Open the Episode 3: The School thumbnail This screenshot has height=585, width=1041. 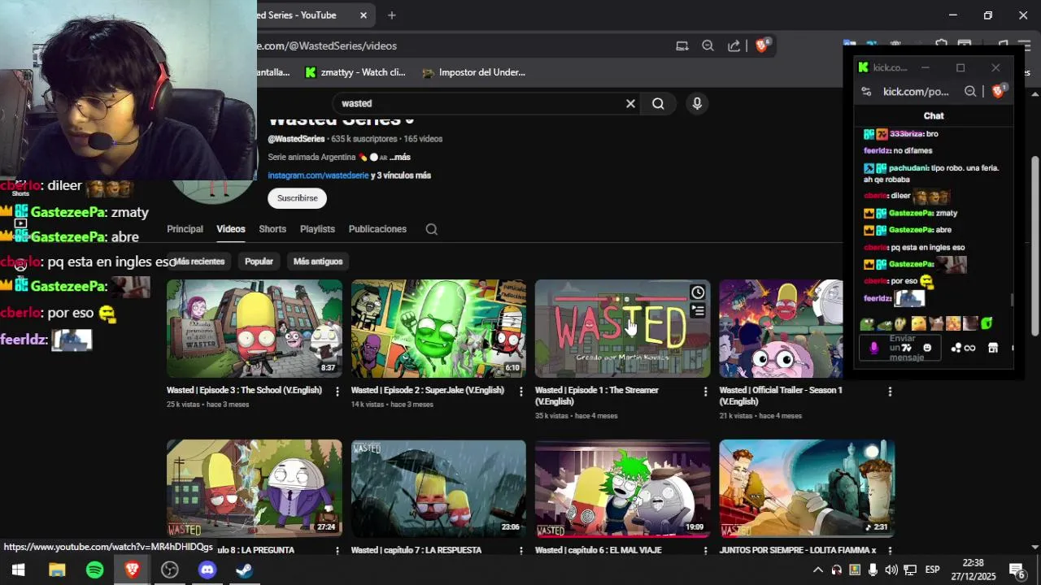pos(255,328)
